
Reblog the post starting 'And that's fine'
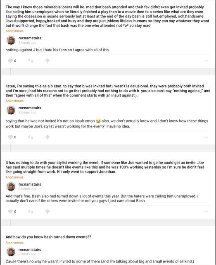coord(31,212)
